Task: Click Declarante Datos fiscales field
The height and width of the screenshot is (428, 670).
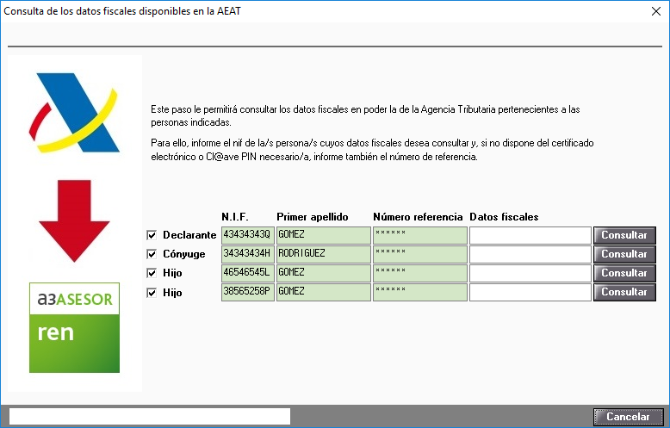Action: tap(530, 235)
